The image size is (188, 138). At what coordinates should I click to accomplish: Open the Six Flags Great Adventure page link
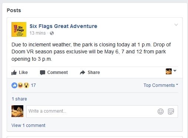63,26
